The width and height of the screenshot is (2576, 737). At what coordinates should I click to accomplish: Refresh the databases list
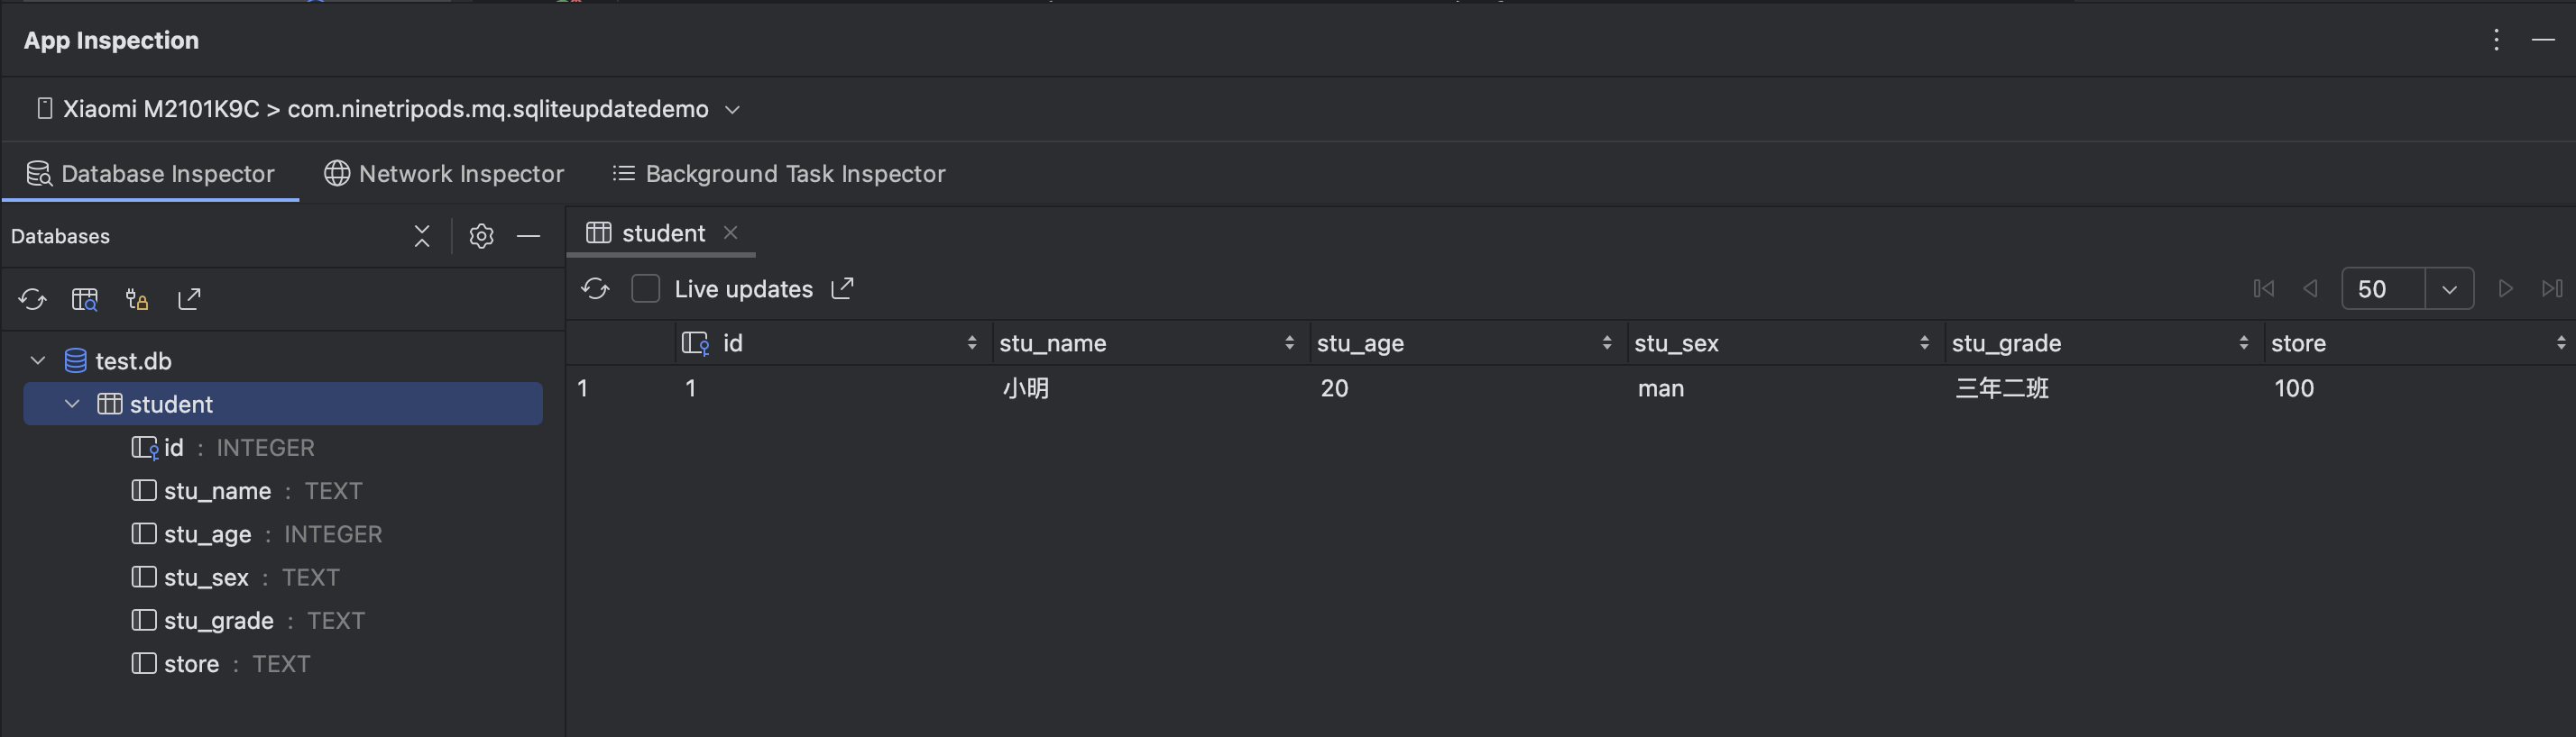coord(32,298)
